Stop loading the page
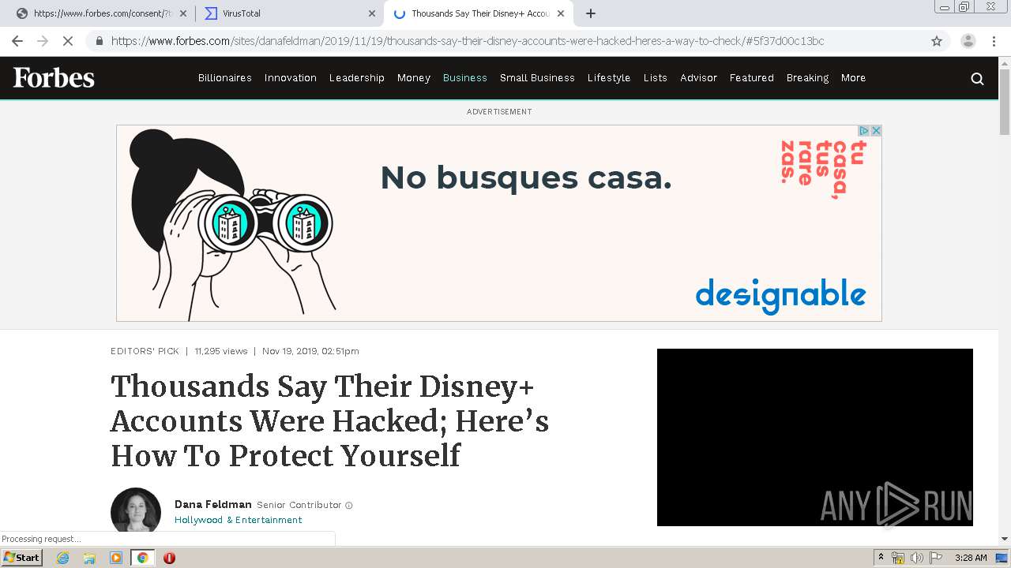Screen dimensions: 1011x568 [x=68, y=41]
